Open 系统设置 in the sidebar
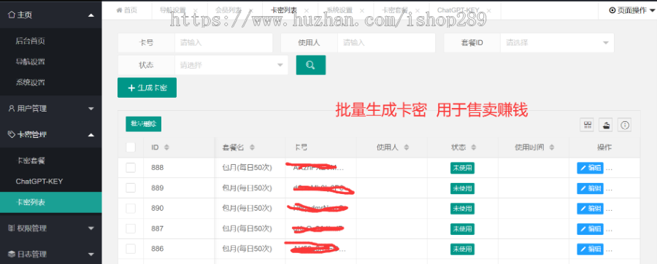 pyautogui.click(x=50, y=82)
